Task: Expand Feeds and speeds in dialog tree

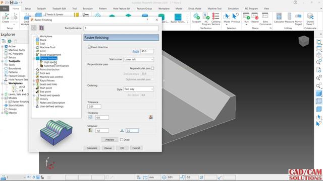Action: (x=34, y=96)
